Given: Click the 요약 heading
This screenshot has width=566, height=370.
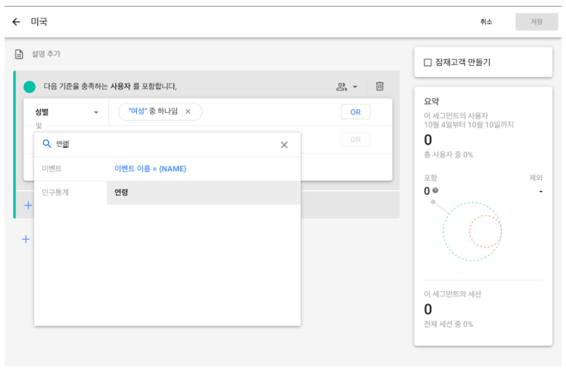Looking at the screenshot, I should click(x=431, y=102).
